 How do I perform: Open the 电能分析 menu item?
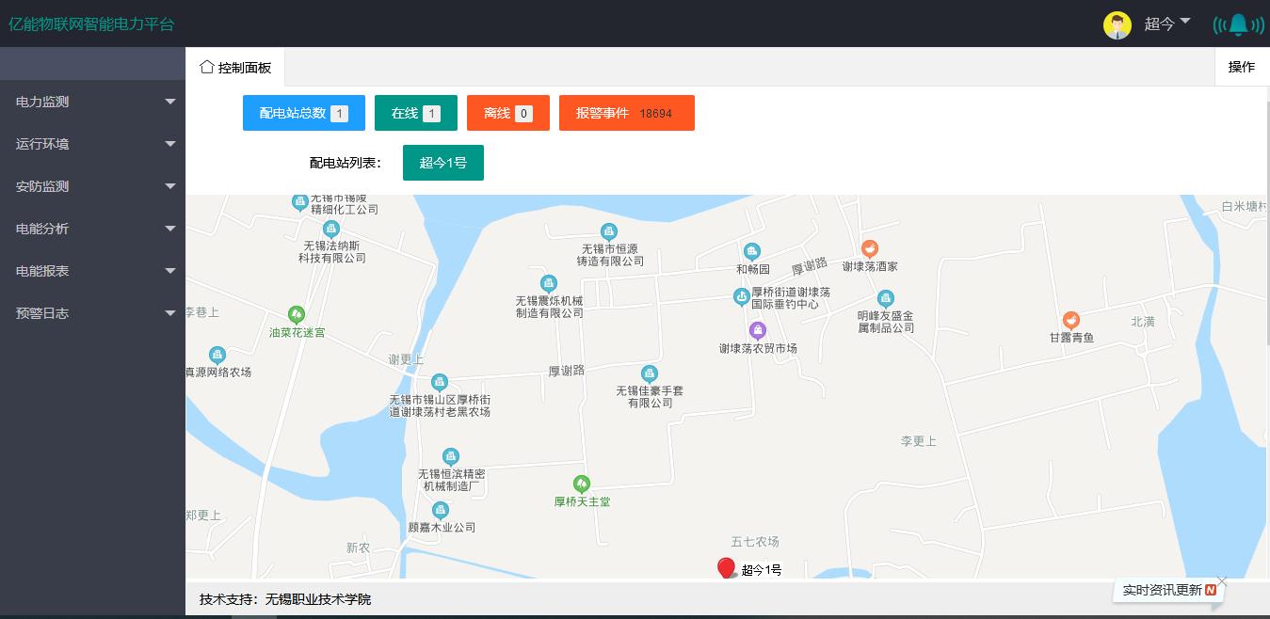click(x=92, y=229)
